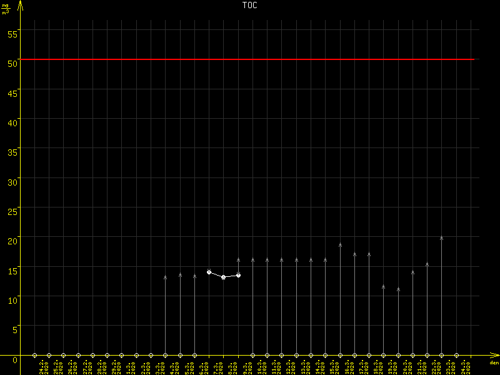Click the 1.3.2020 date label

pos(129,367)
